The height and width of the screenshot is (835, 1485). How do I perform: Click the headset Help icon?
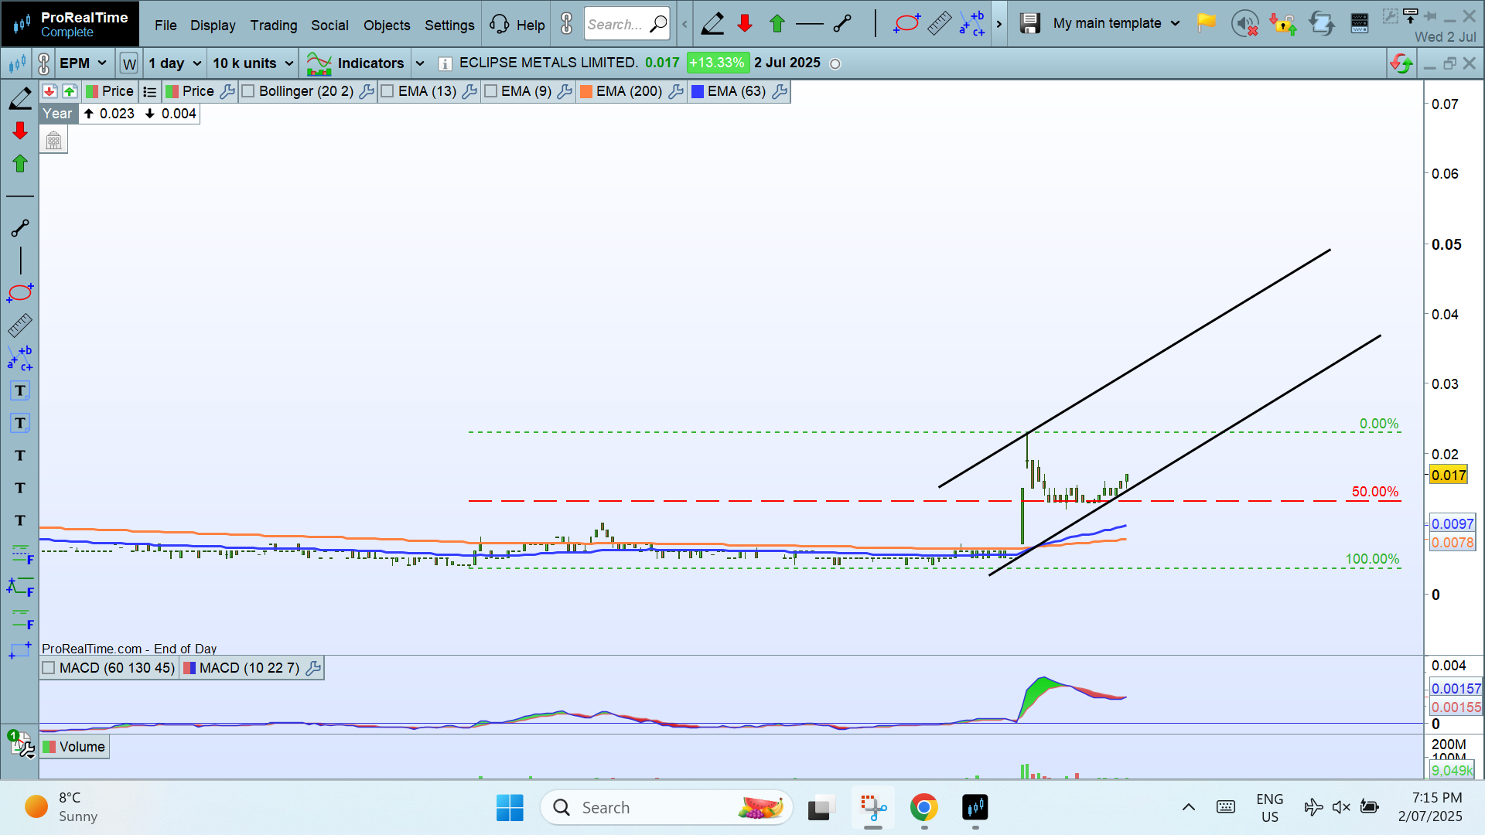pos(500,24)
